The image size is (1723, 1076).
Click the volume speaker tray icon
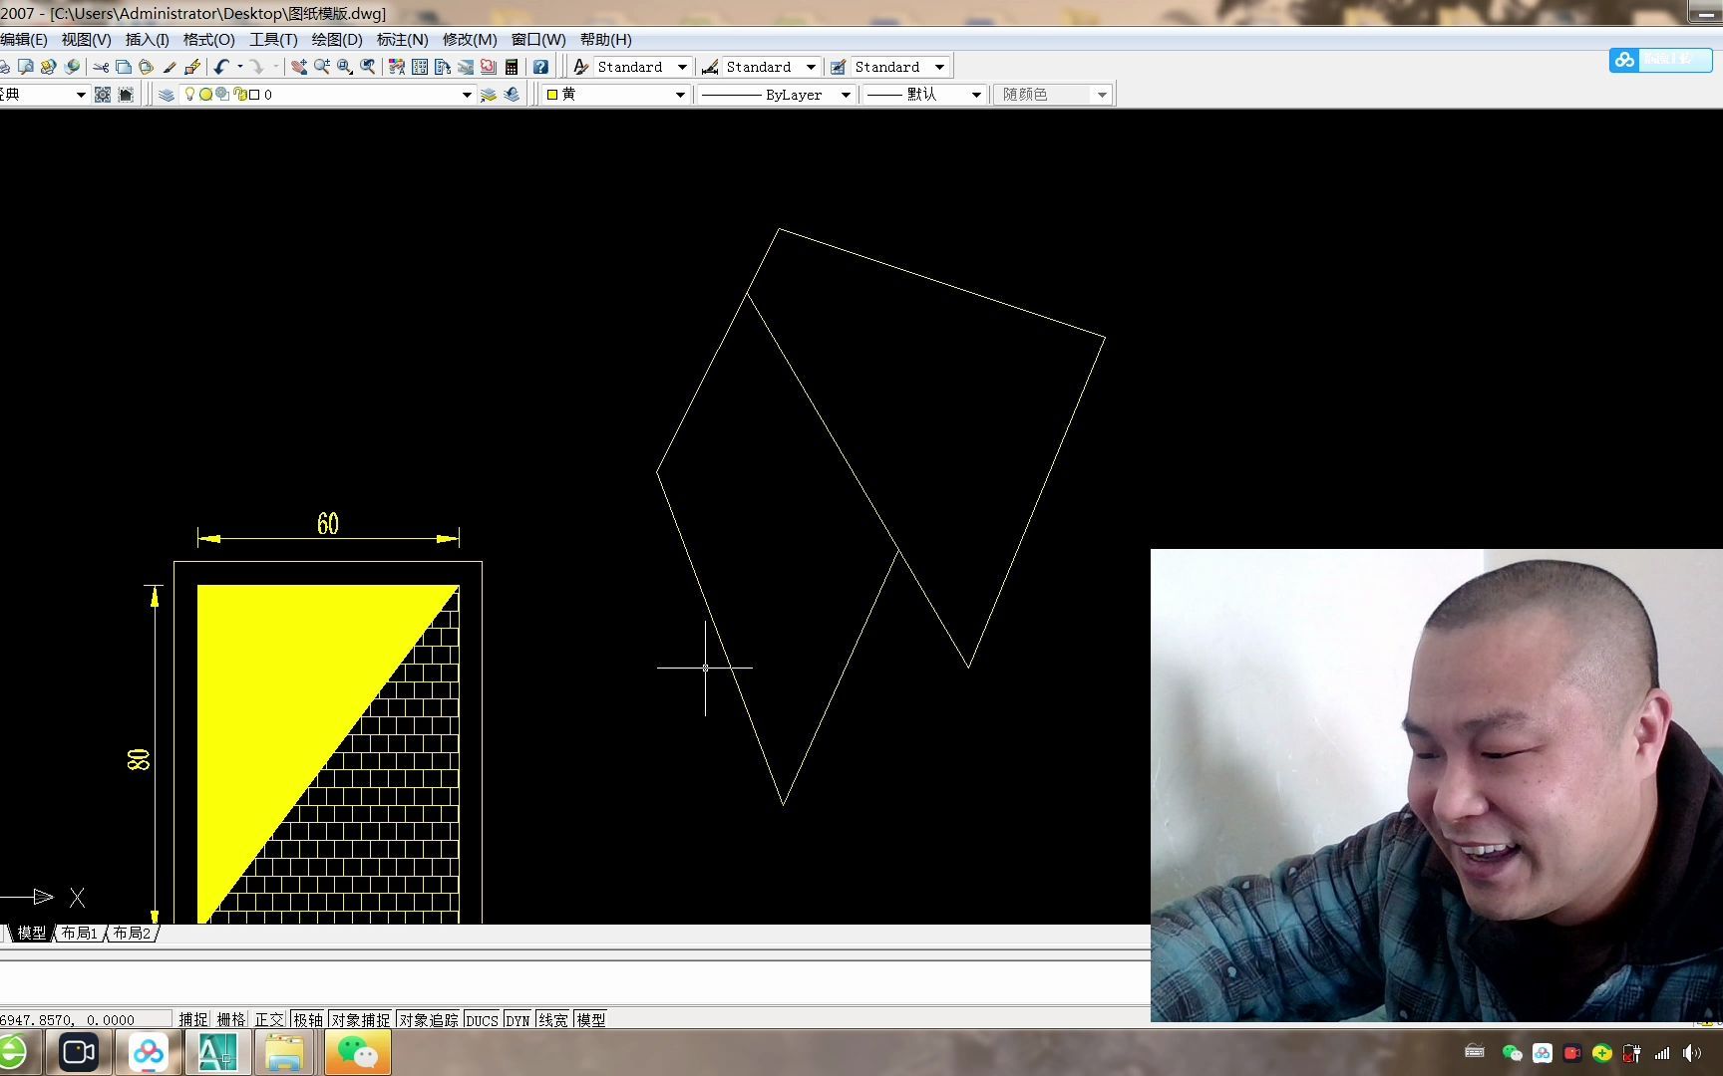pos(1692,1053)
